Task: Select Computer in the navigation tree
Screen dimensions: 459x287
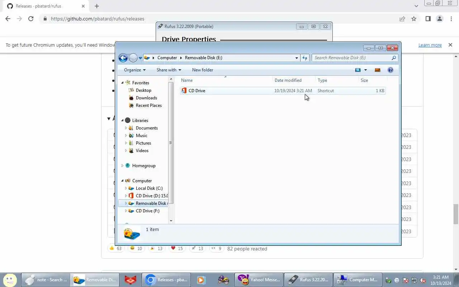Action: [x=142, y=181]
